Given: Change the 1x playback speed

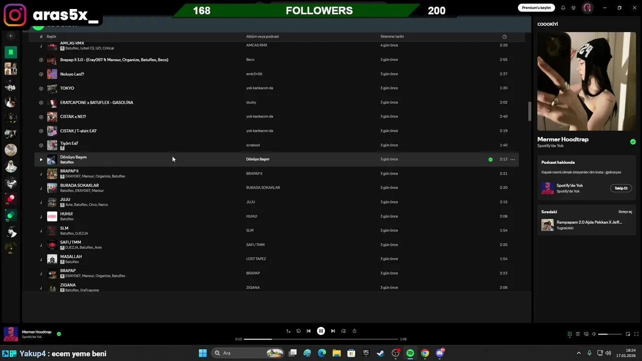Looking at the screenshot, I should 288,331.
